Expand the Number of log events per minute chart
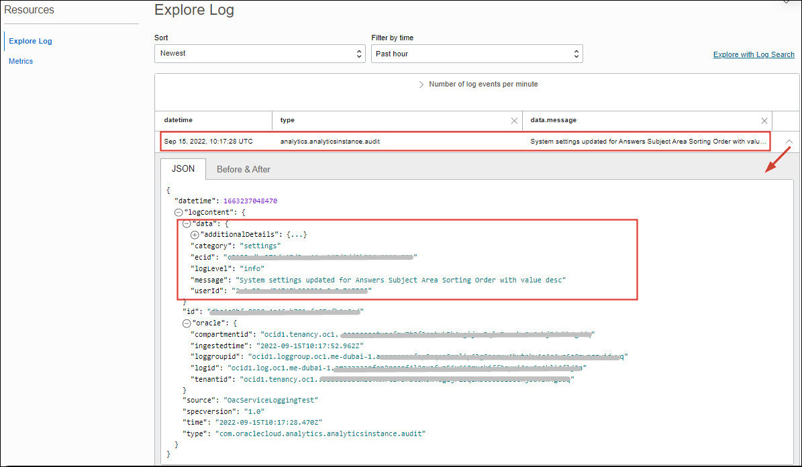The width and height of the screenshot is (802, 467). coord(421,84)
